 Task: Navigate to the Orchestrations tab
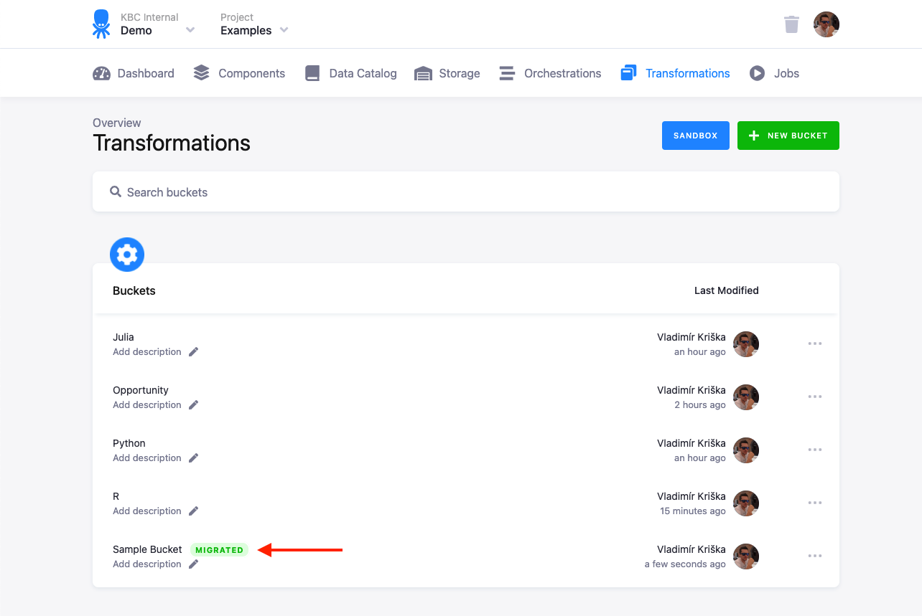pyautogui.click(x=550, y=73)
